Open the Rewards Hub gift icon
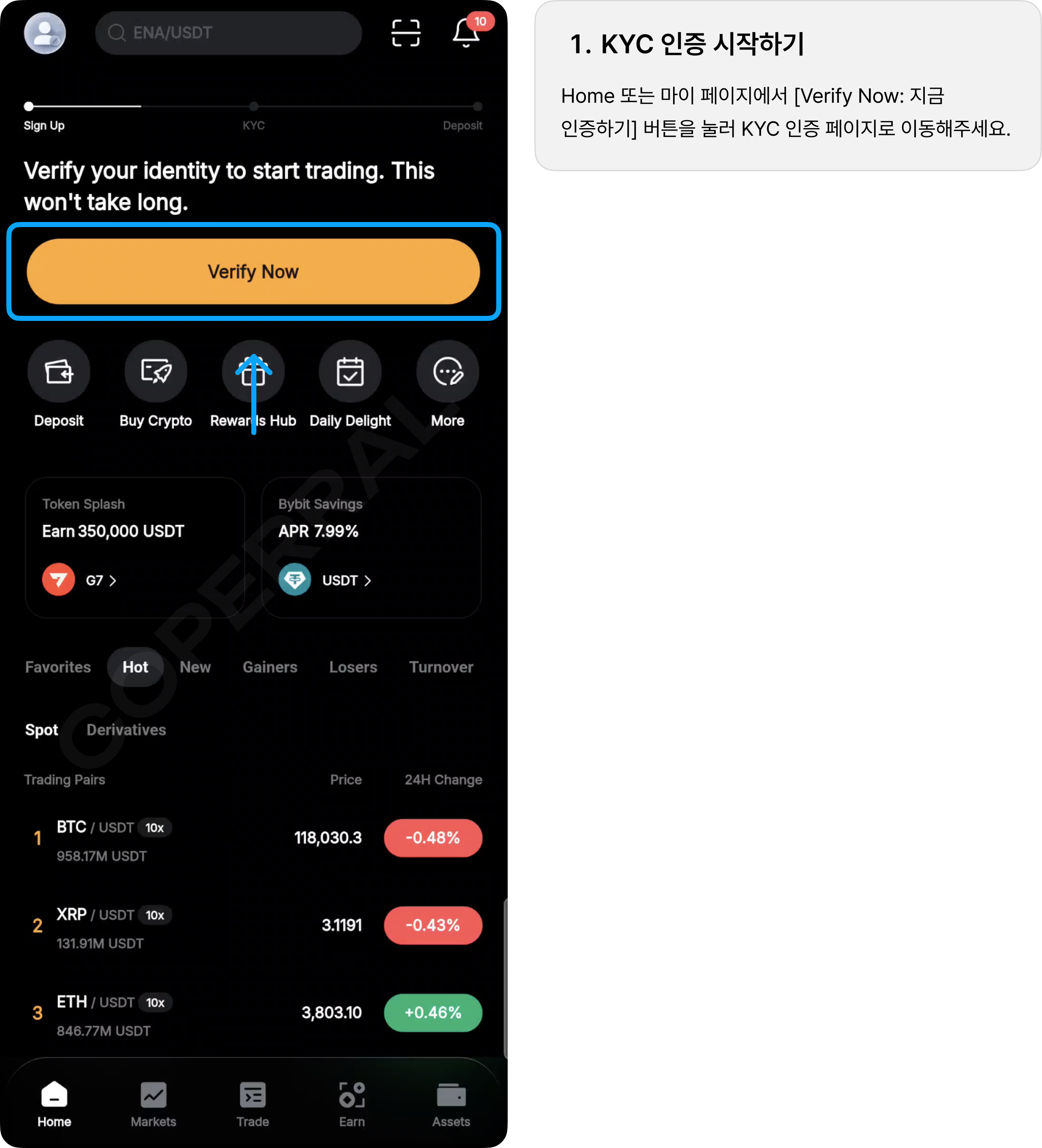Image resolution: width=1042 pixels, height=1148 pixels. 253,372
